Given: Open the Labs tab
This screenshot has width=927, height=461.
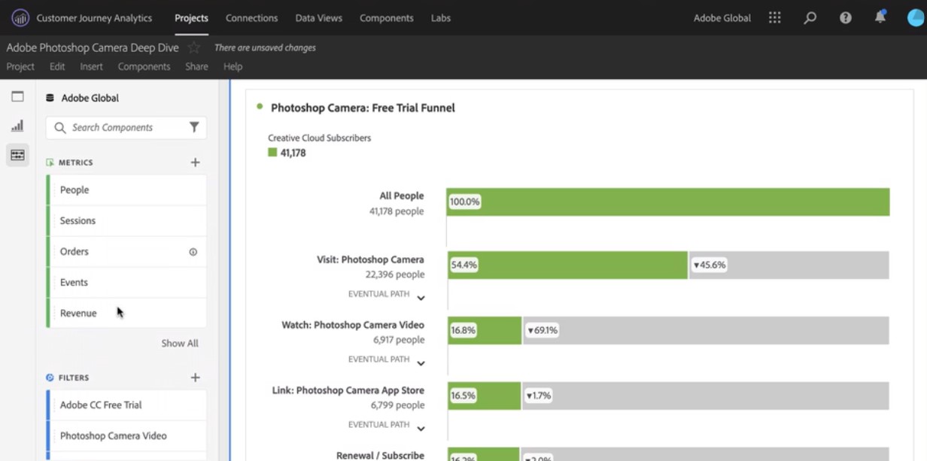Looking at the screenshot, I should point(441,18).
